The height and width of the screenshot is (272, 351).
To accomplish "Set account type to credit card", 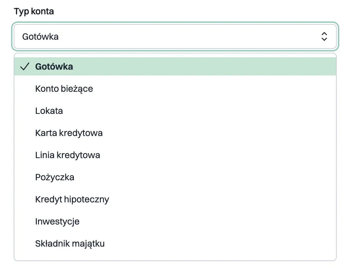I will coord(69,133).
